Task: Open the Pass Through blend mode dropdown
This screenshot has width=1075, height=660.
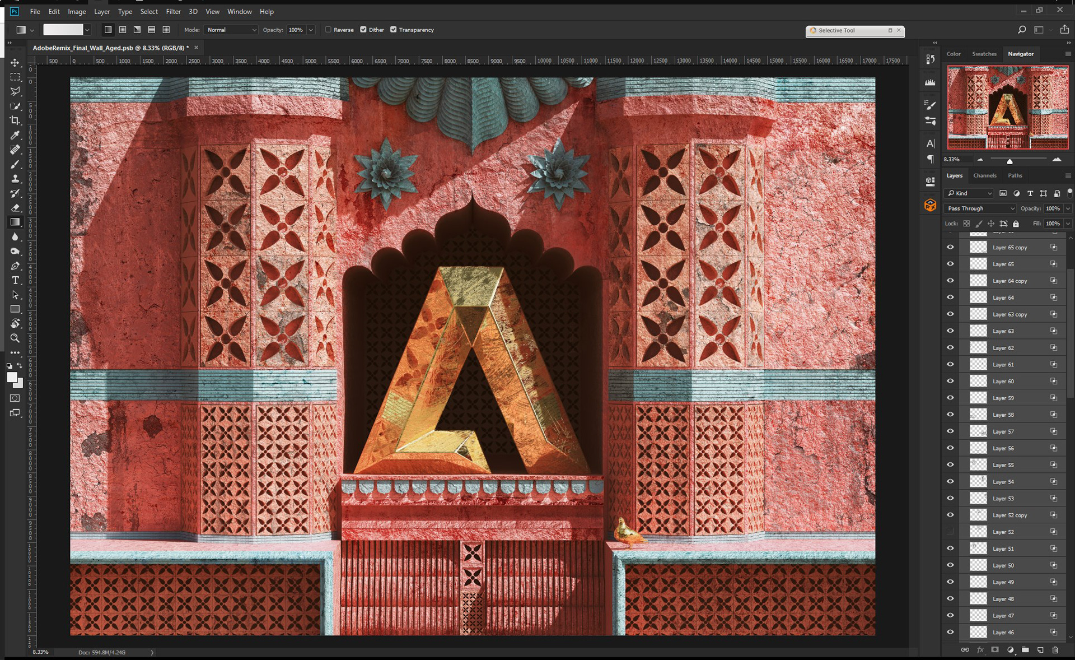Action: (980, 208)
